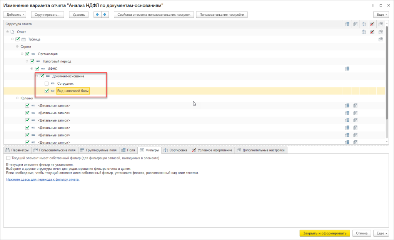The height and width of the screenshot is (240, 394).
Task: Open Свойства элемента пользовательских настроек
Action: tap(154, 15)
